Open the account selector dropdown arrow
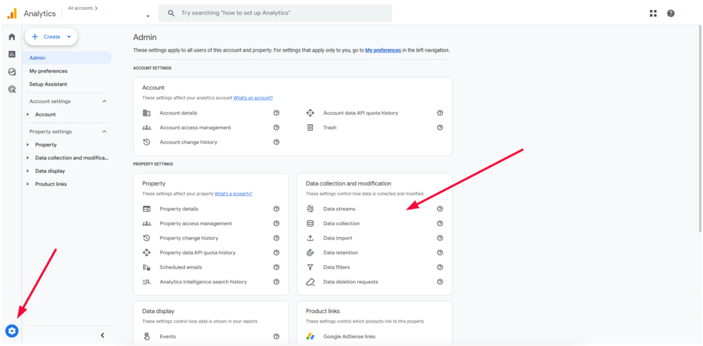Image resolution: width=703 pixels, height=346 pixels. [x=148, y=16]
